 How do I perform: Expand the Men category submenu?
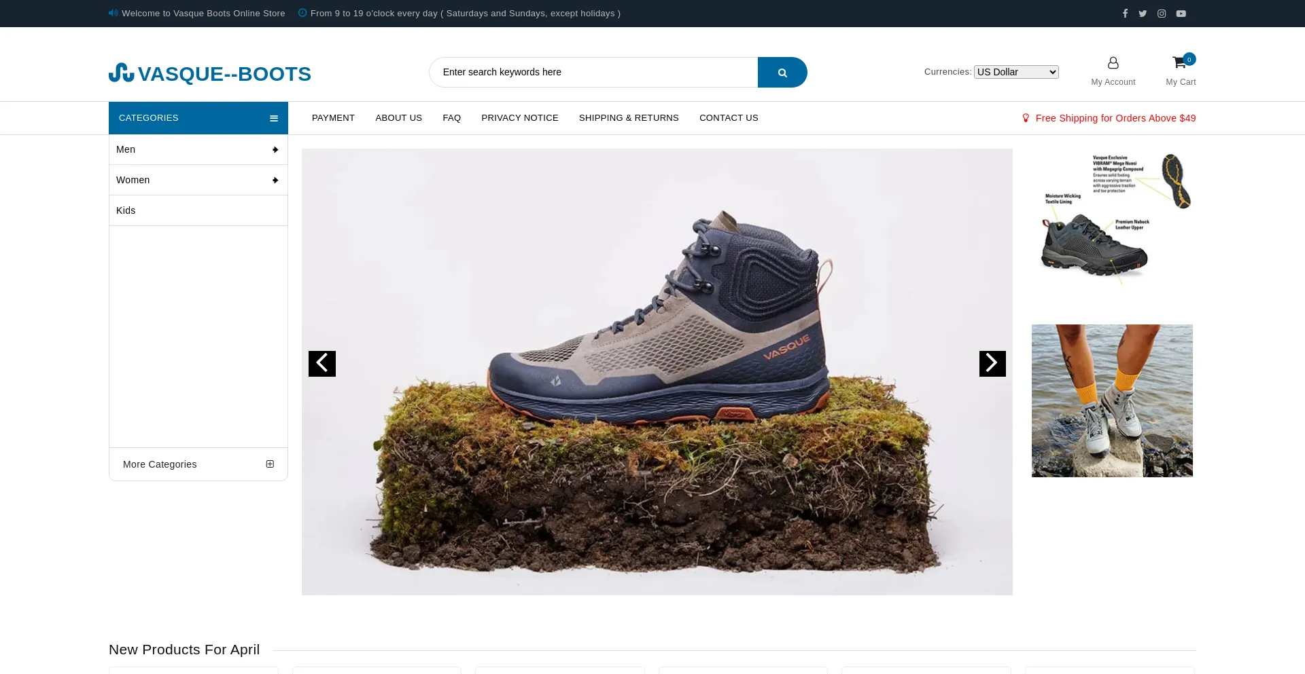(275, 150)
